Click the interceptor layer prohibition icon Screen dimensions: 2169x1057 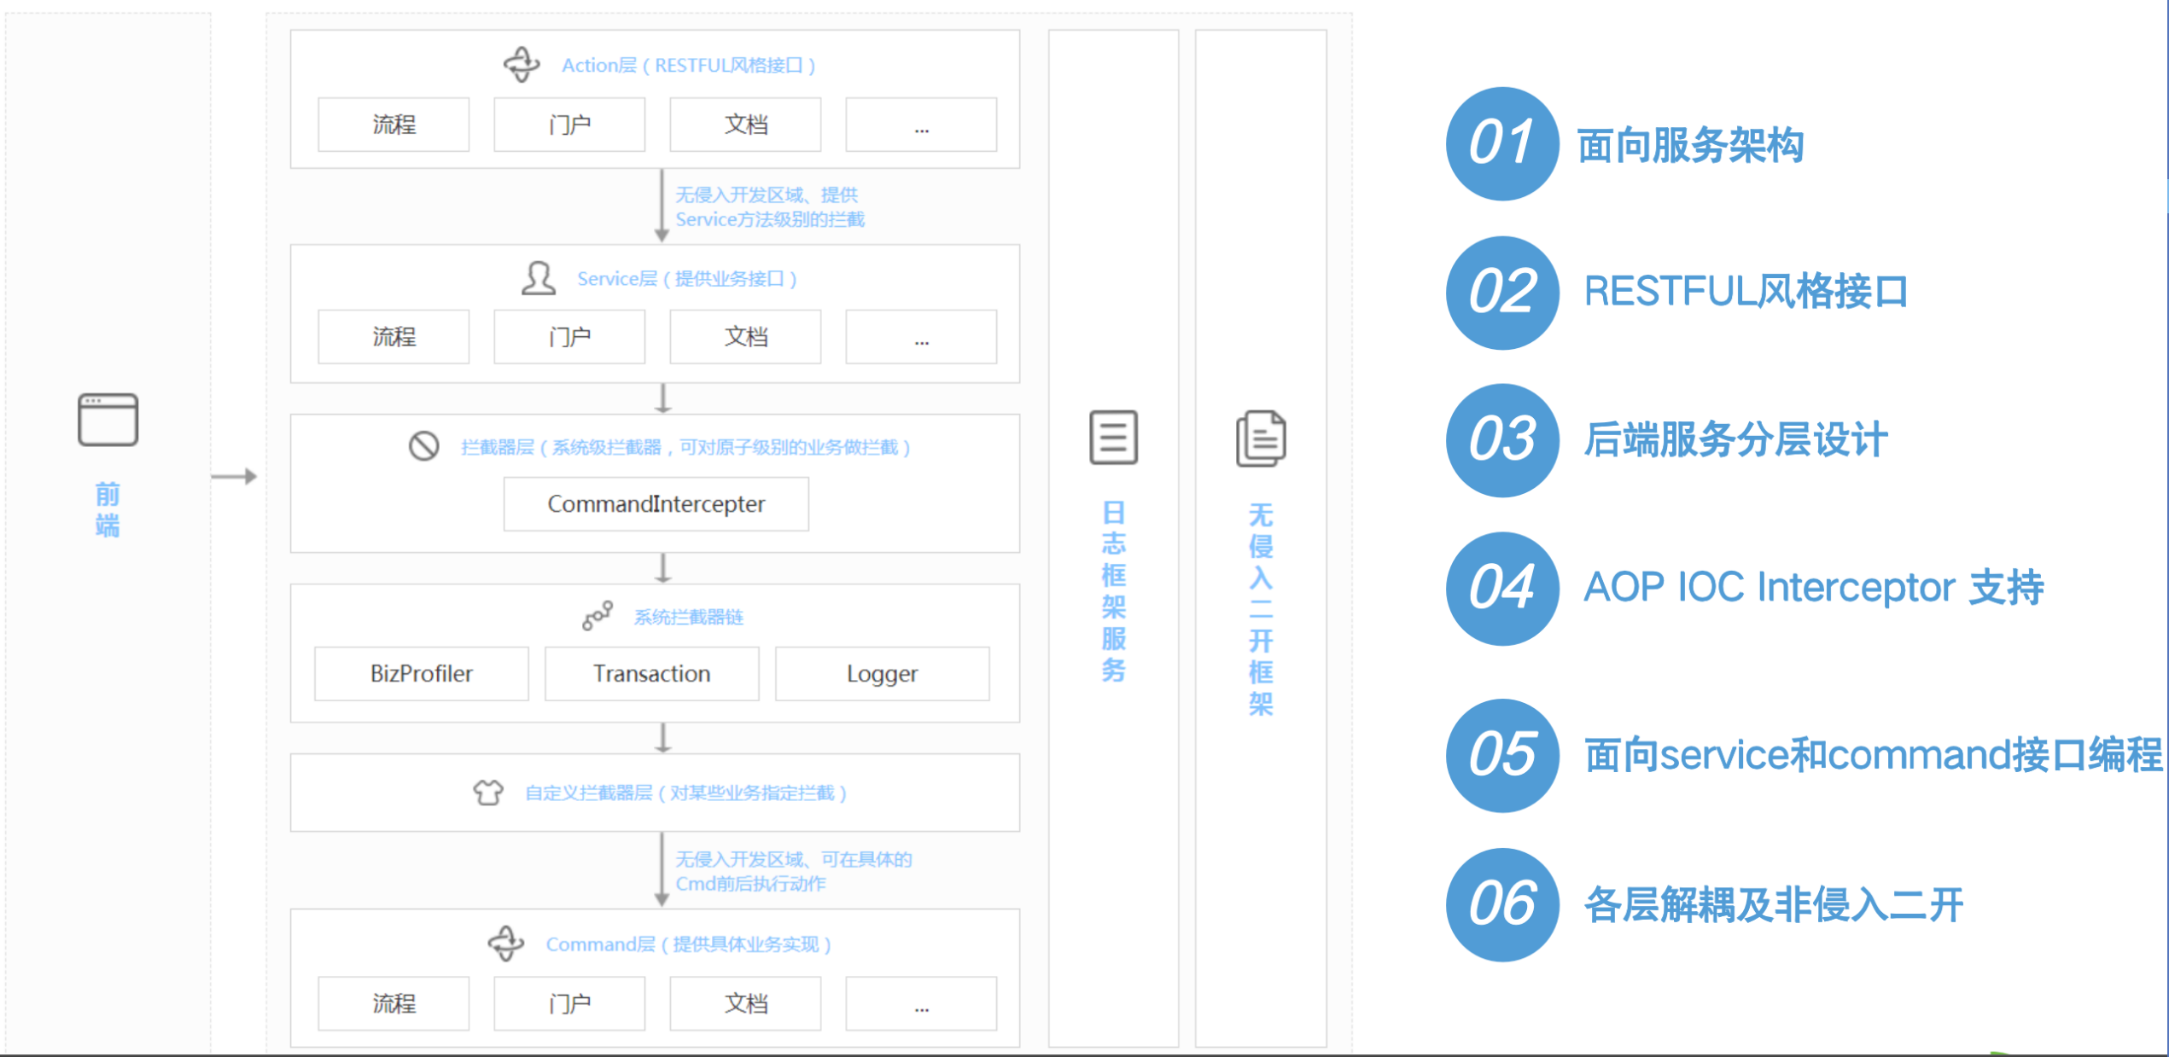pyautogui.click(x=423, y=446)
